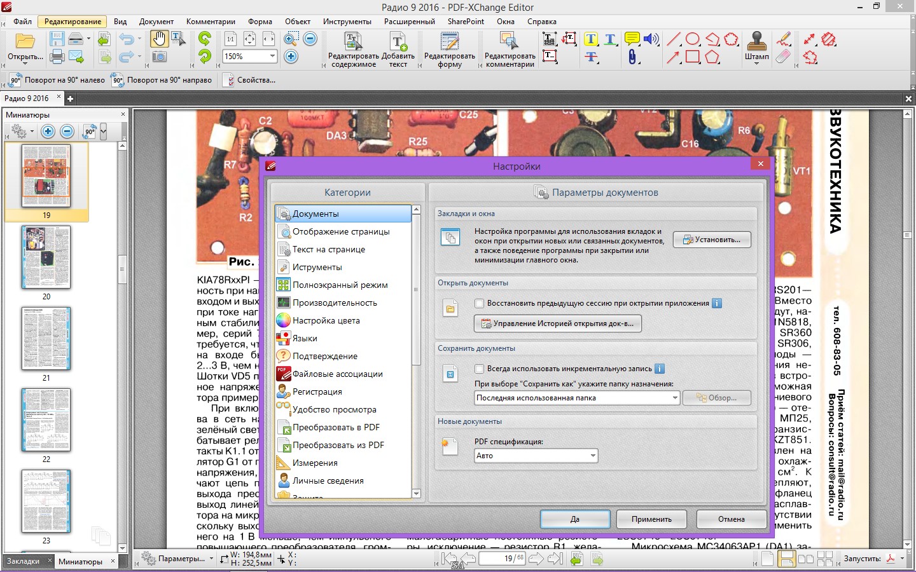Click the Actual Size 1:1 icon

point(230,39)
